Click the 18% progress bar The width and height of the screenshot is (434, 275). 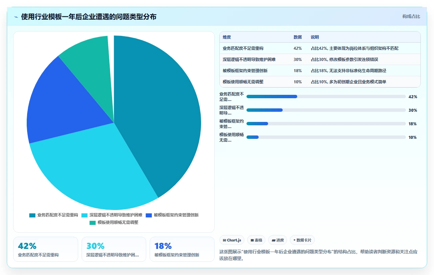coord(326,124)
